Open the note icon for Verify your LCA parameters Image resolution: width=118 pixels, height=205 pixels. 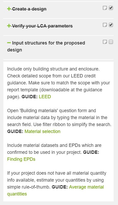tap(105, 25)
